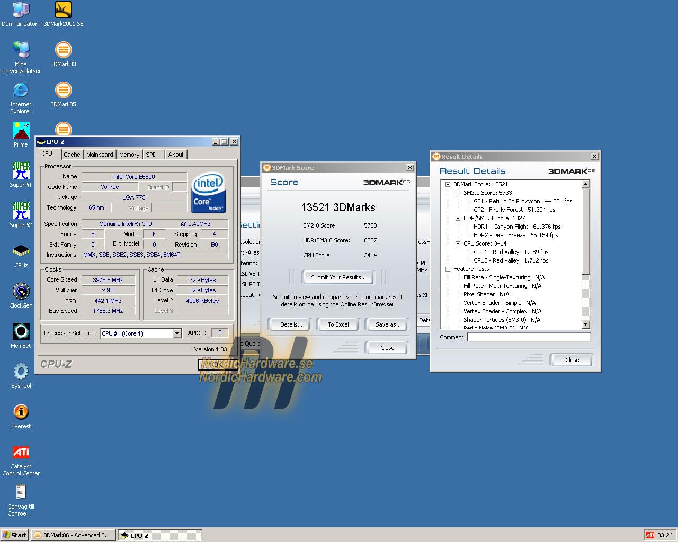Select CPU1 - Red Valley row
The image size is (678, 542).
511,252
